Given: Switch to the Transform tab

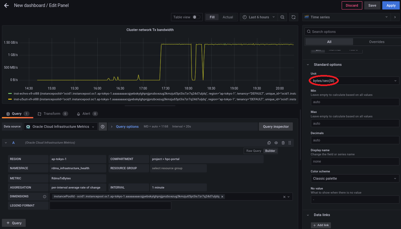Looking at the screenshot, I should pos(52,114).
